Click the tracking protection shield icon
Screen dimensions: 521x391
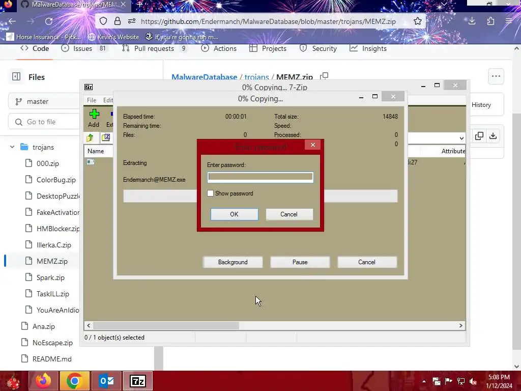[x=103, y=21]
